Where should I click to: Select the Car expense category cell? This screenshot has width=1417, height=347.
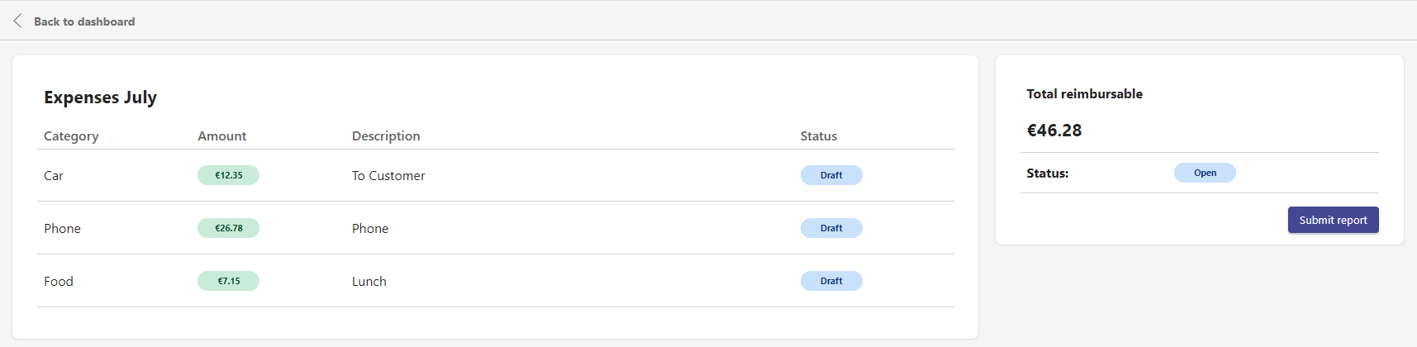[x=54, y=176]
